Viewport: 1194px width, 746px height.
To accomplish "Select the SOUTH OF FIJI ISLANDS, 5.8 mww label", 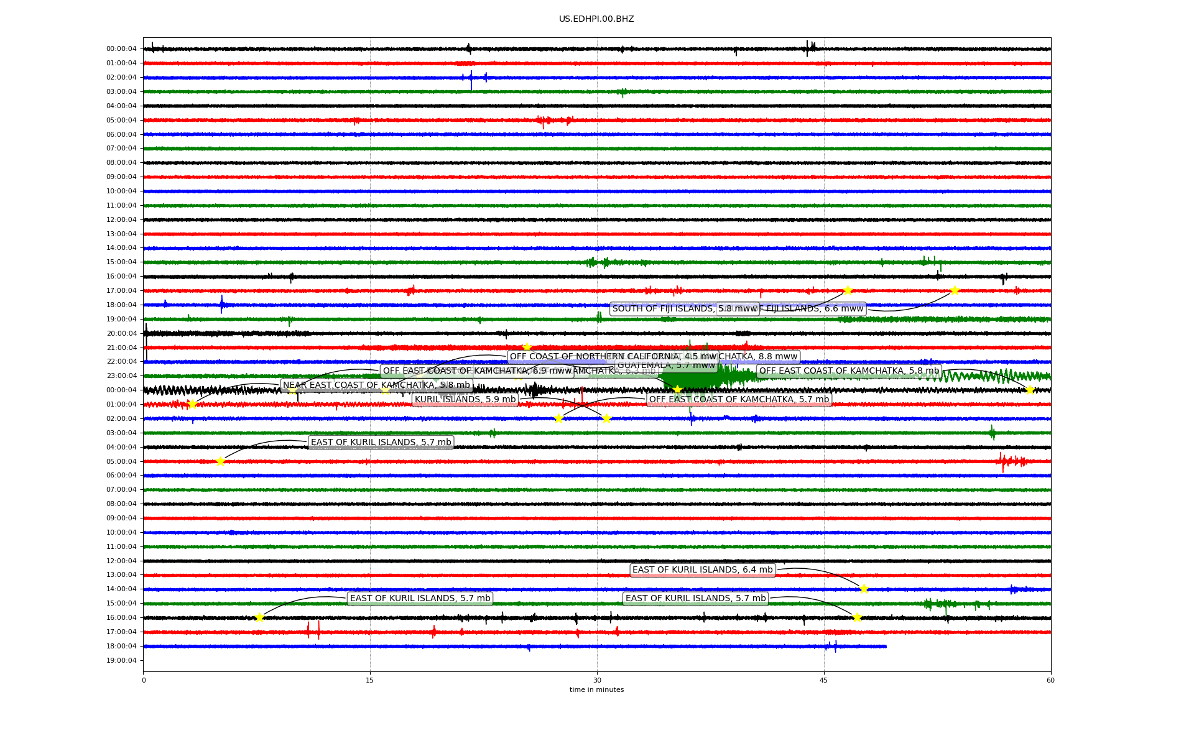I will (x=684, y=309).
